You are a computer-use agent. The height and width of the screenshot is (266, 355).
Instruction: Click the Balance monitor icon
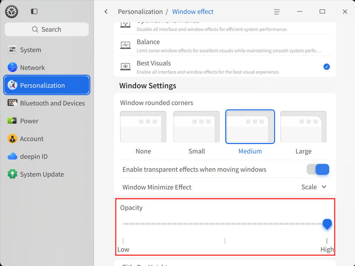125,45
